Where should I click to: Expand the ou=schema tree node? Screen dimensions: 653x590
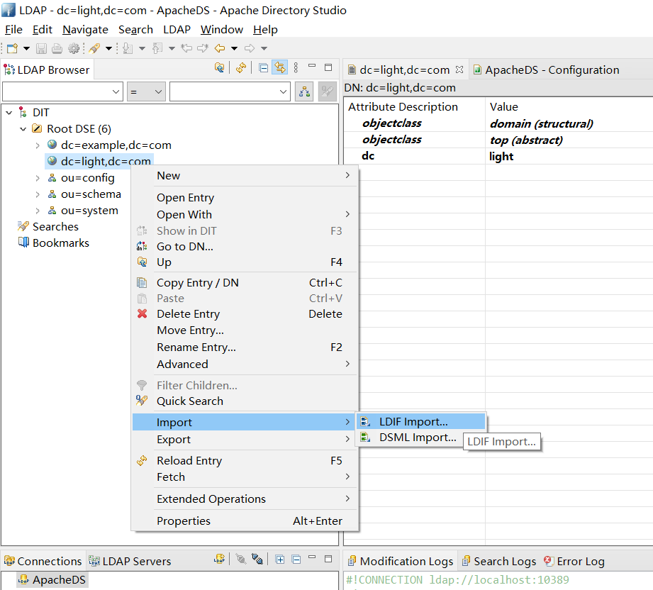[38, 194]
